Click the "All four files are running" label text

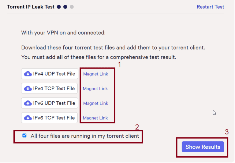tap(85, 136)
